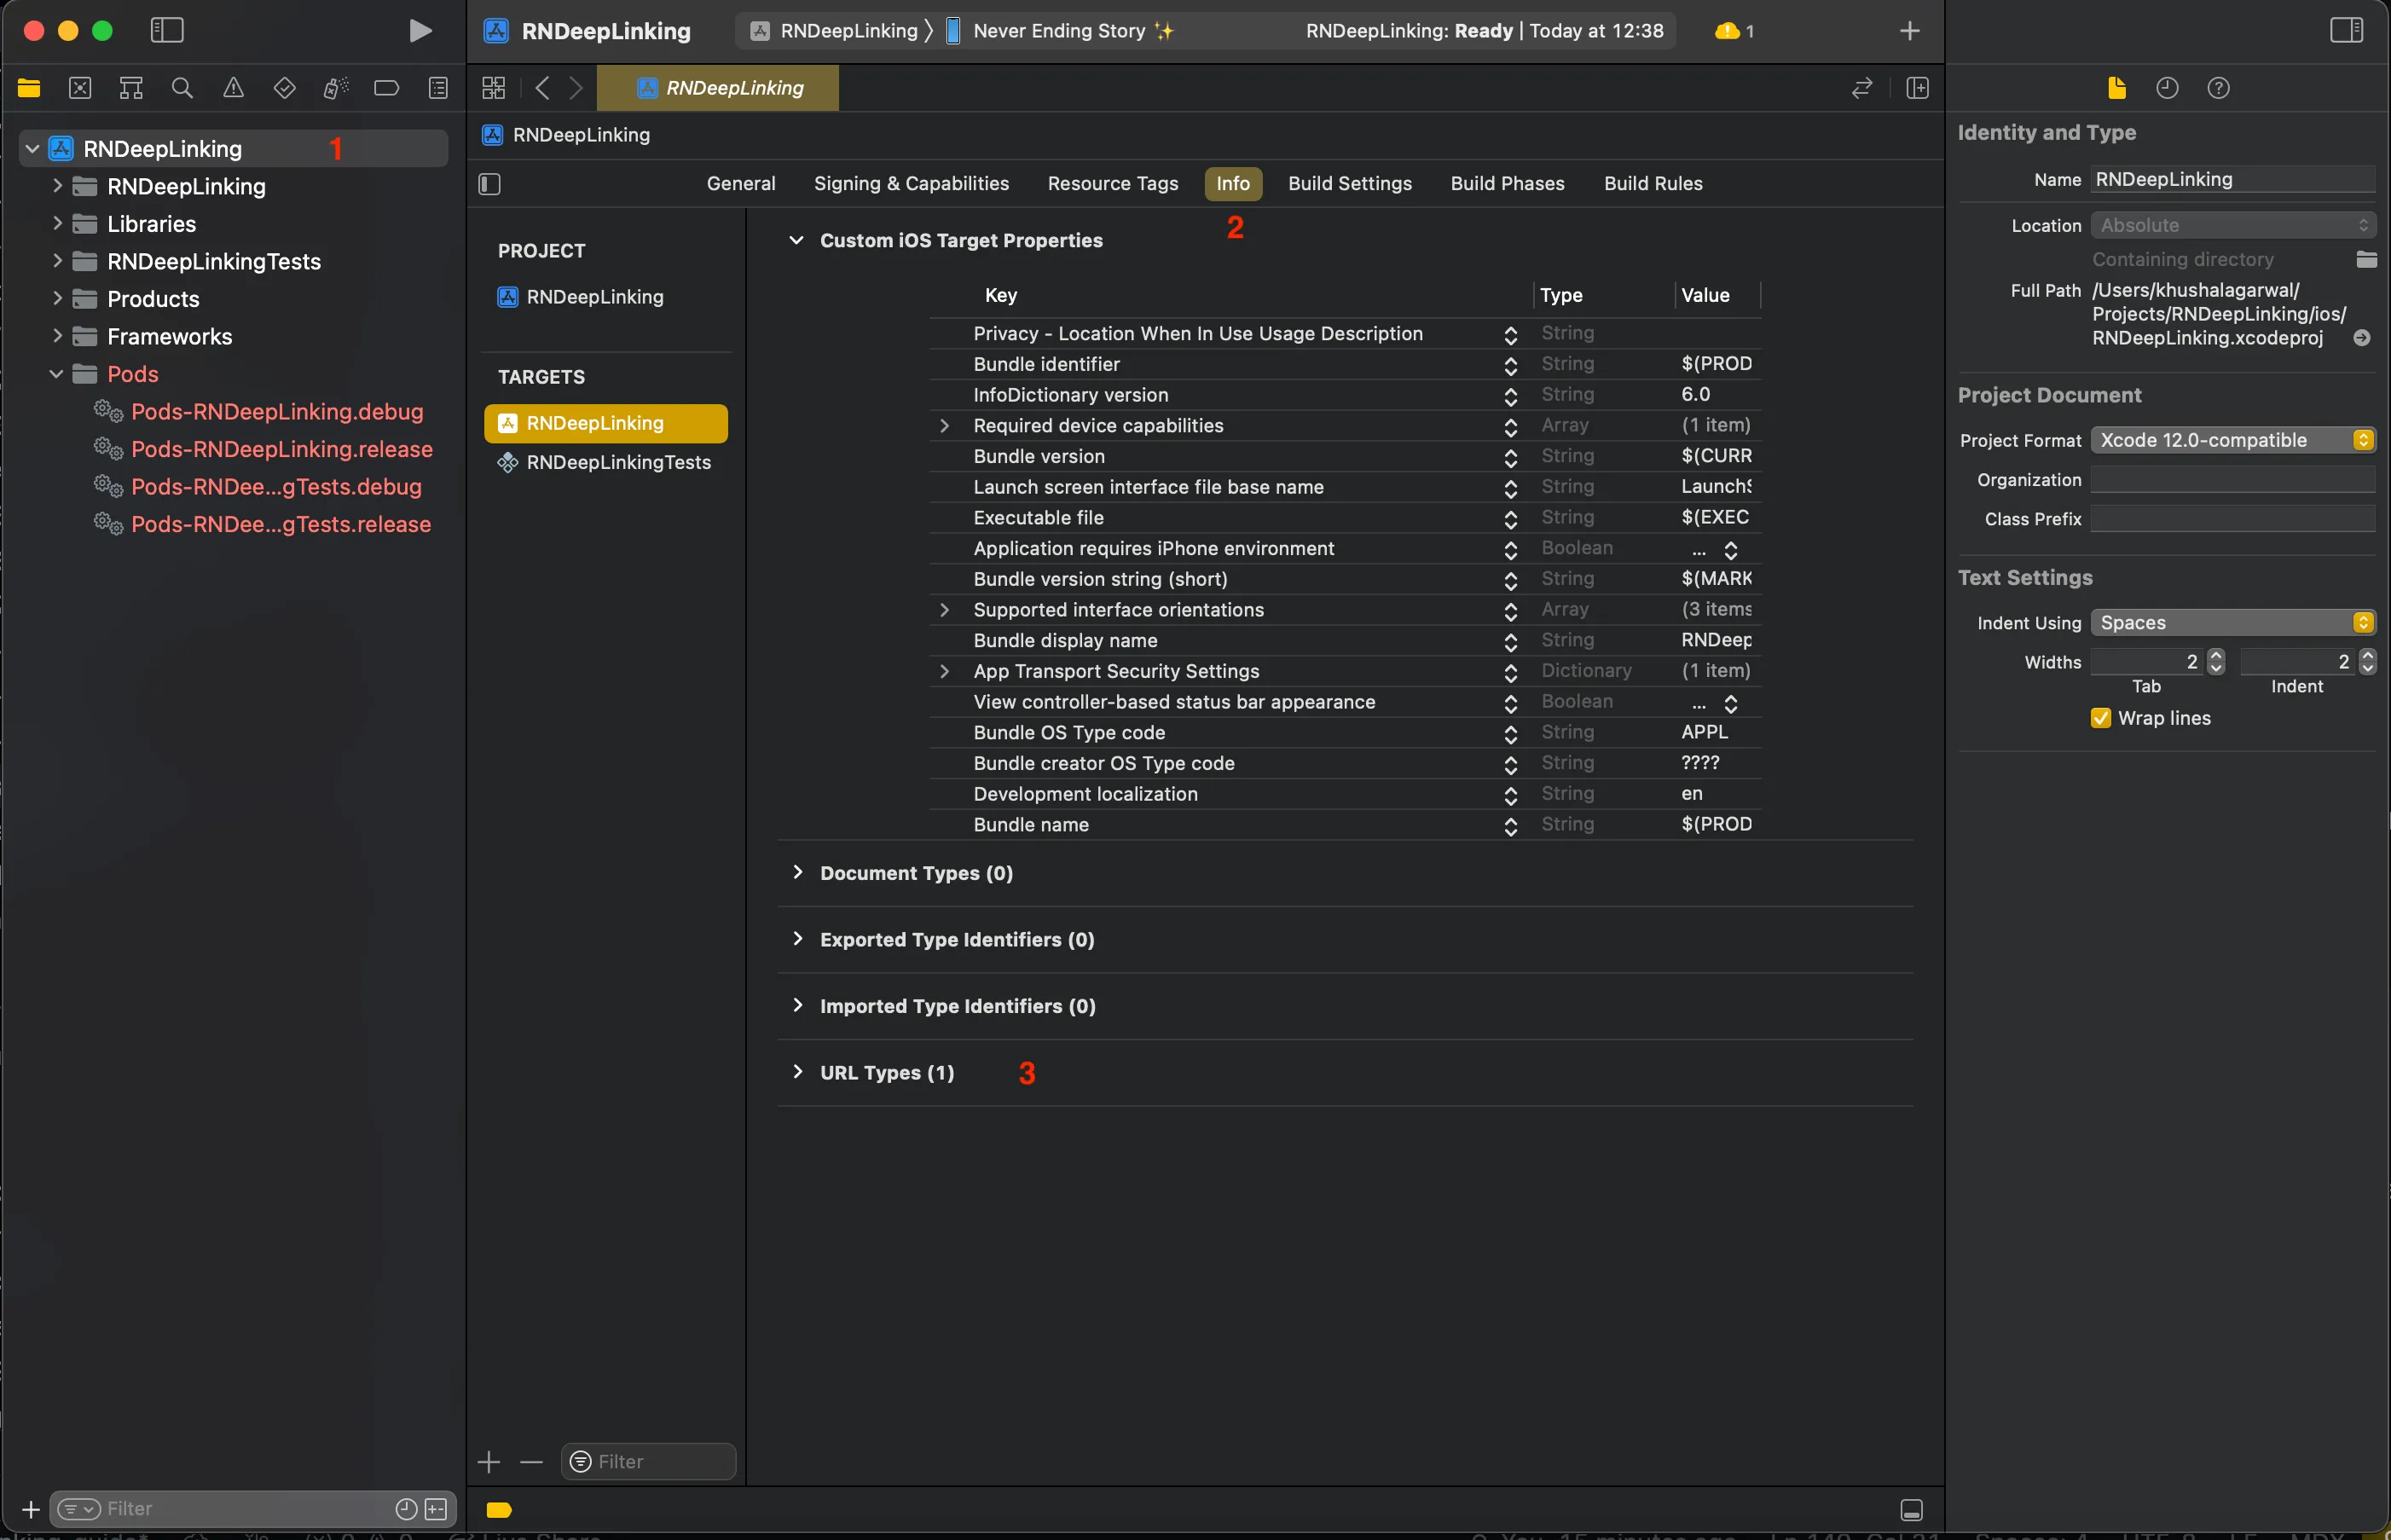Open the Quick Help inspector icon
The width and height of the screenshot is (2391, 1540).
[x=2218, y=88]
